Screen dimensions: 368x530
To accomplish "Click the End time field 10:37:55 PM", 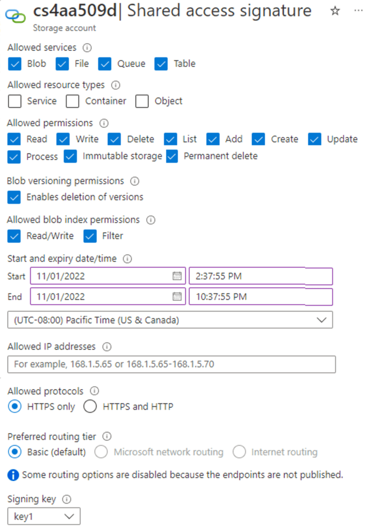I will click(x=260, y=297).
